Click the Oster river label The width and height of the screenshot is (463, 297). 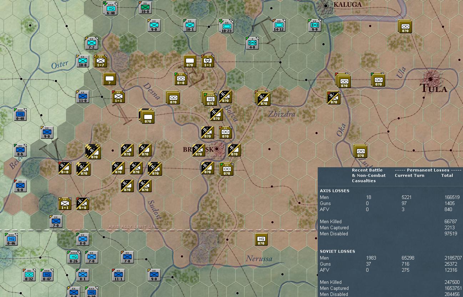(59, 65)
